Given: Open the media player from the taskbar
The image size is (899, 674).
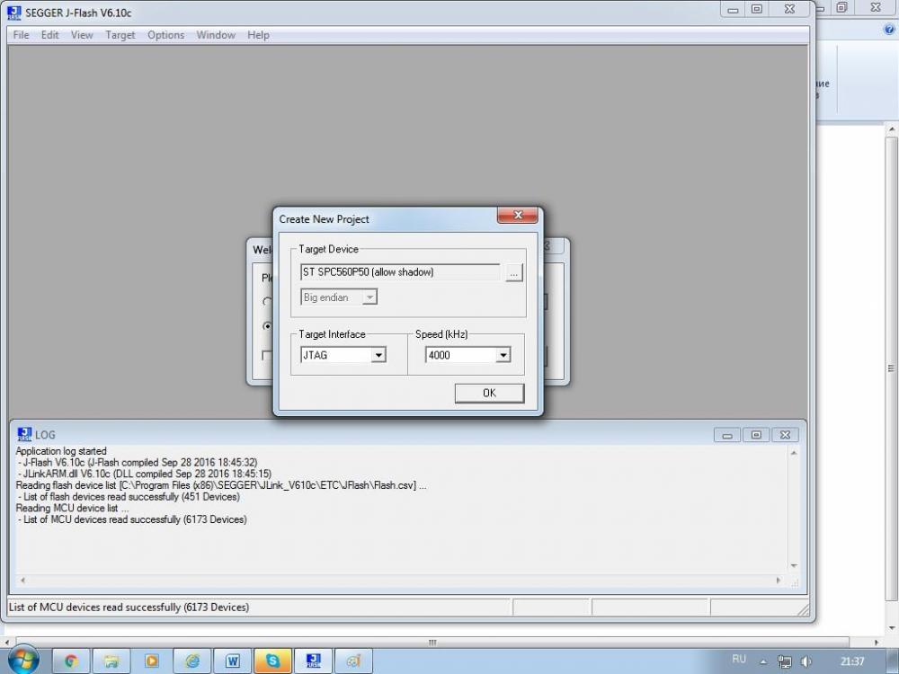Looking at the screenshot, I should click(151, 661).
